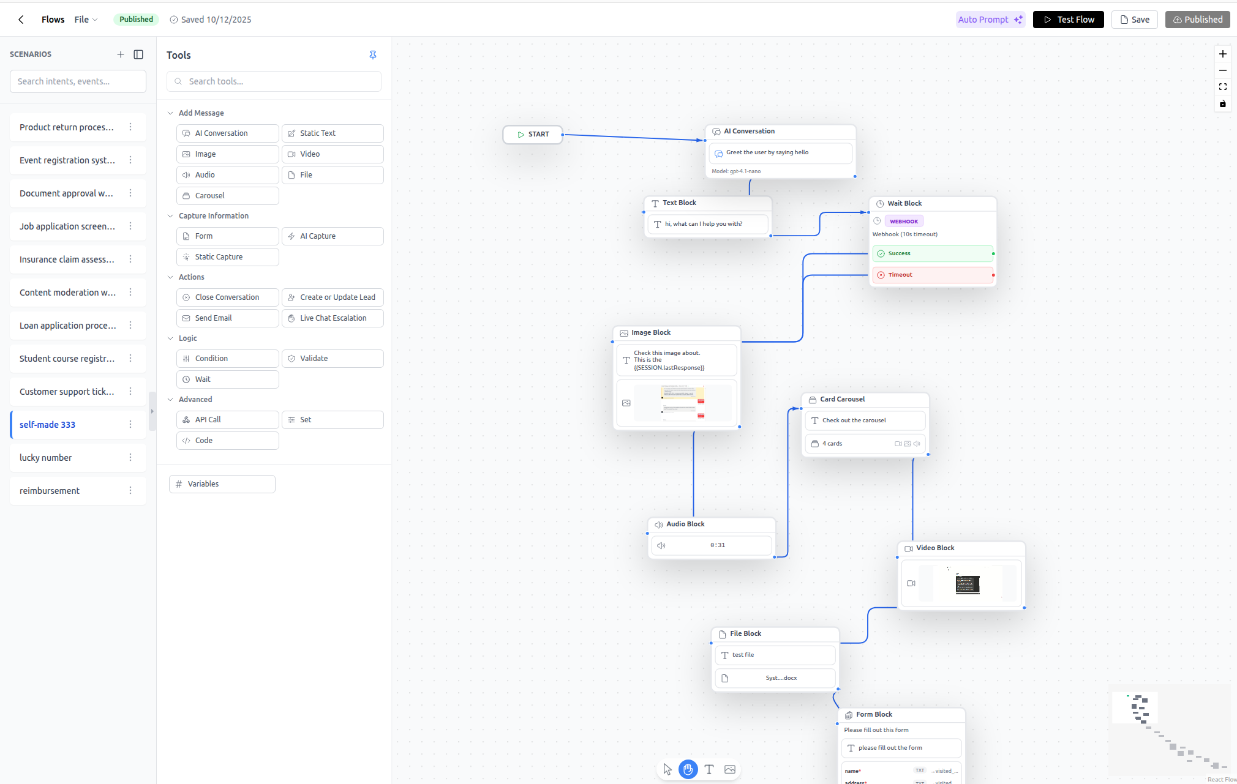Click the Auto Prompt button
Viewport: 1237px width, 784px height.
[x=990, y=19]
